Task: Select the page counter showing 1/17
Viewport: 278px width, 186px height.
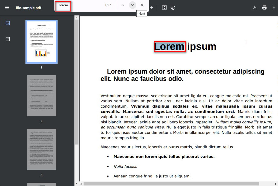Action: click(x=108, y=5)
